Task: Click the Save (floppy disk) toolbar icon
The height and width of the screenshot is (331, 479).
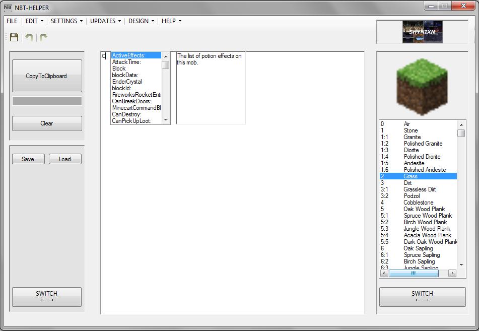Action: (14, 37)
